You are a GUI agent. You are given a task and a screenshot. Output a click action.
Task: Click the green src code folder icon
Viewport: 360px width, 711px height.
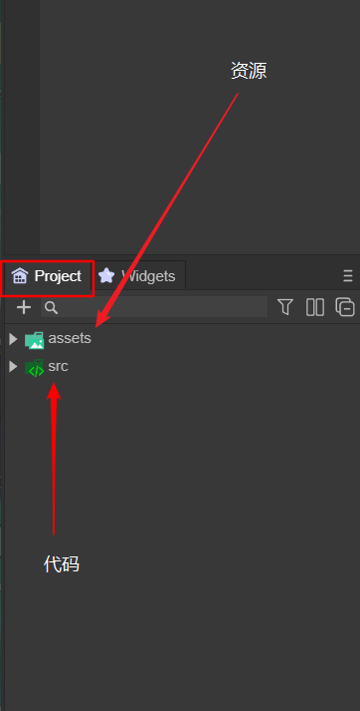(x=35, y=368)
